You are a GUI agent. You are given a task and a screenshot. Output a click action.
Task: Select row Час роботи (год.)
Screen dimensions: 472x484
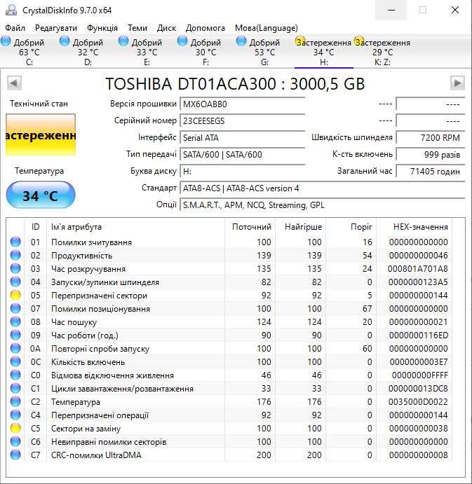pyautogui.click(x=229, y=335)
